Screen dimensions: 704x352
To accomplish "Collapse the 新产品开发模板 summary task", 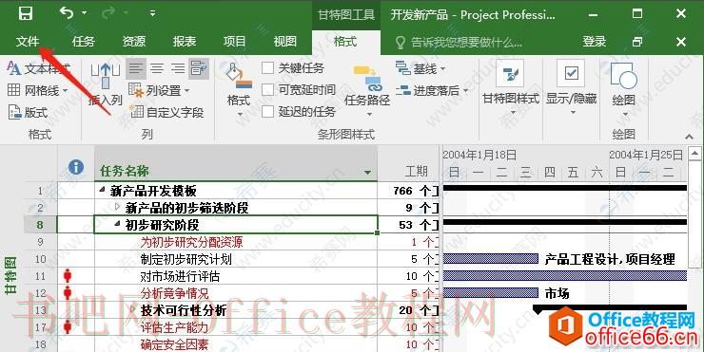I will coord(103,191).
